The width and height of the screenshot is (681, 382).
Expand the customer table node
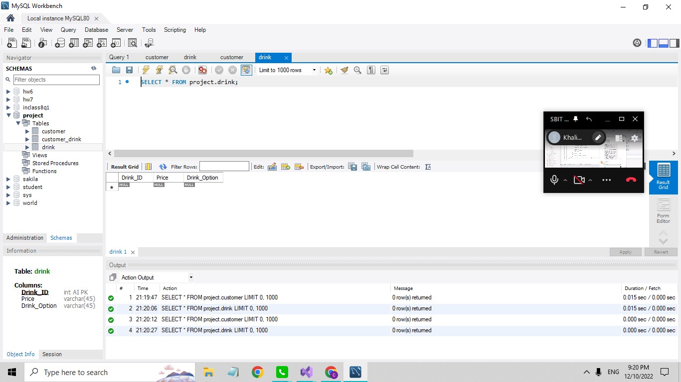27,131
